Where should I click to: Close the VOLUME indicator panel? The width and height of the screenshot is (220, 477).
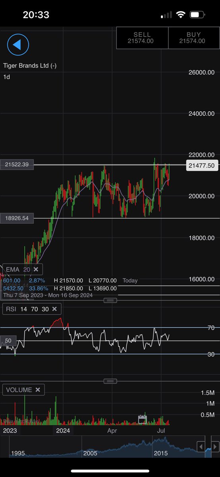tap(38, 390)
